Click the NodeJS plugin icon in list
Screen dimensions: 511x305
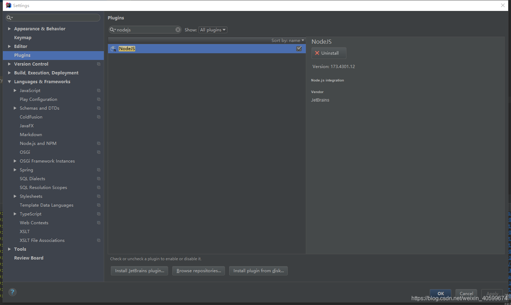click(113, 49)
